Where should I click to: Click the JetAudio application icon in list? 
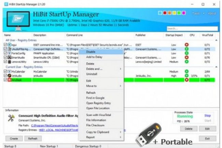point(9,76)
